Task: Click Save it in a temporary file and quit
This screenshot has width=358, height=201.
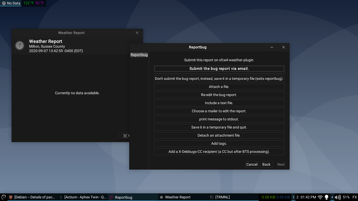Action: (x=219, y=127)
